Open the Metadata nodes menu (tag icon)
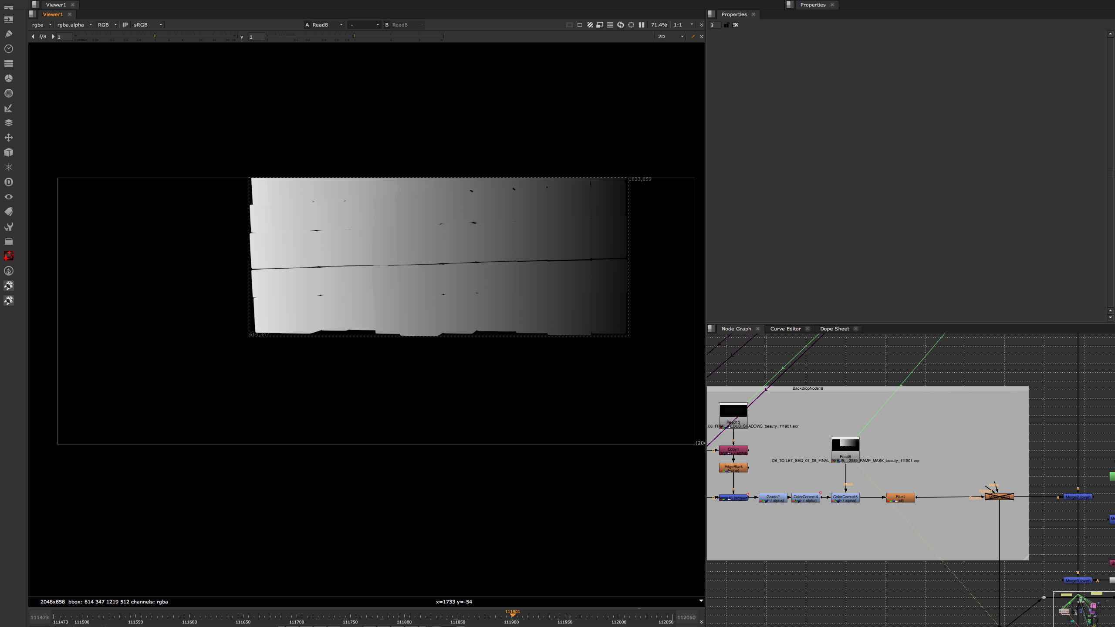 [8, 212]
